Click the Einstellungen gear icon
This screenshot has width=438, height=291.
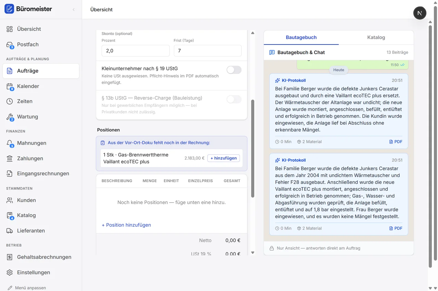pos(10,273)
